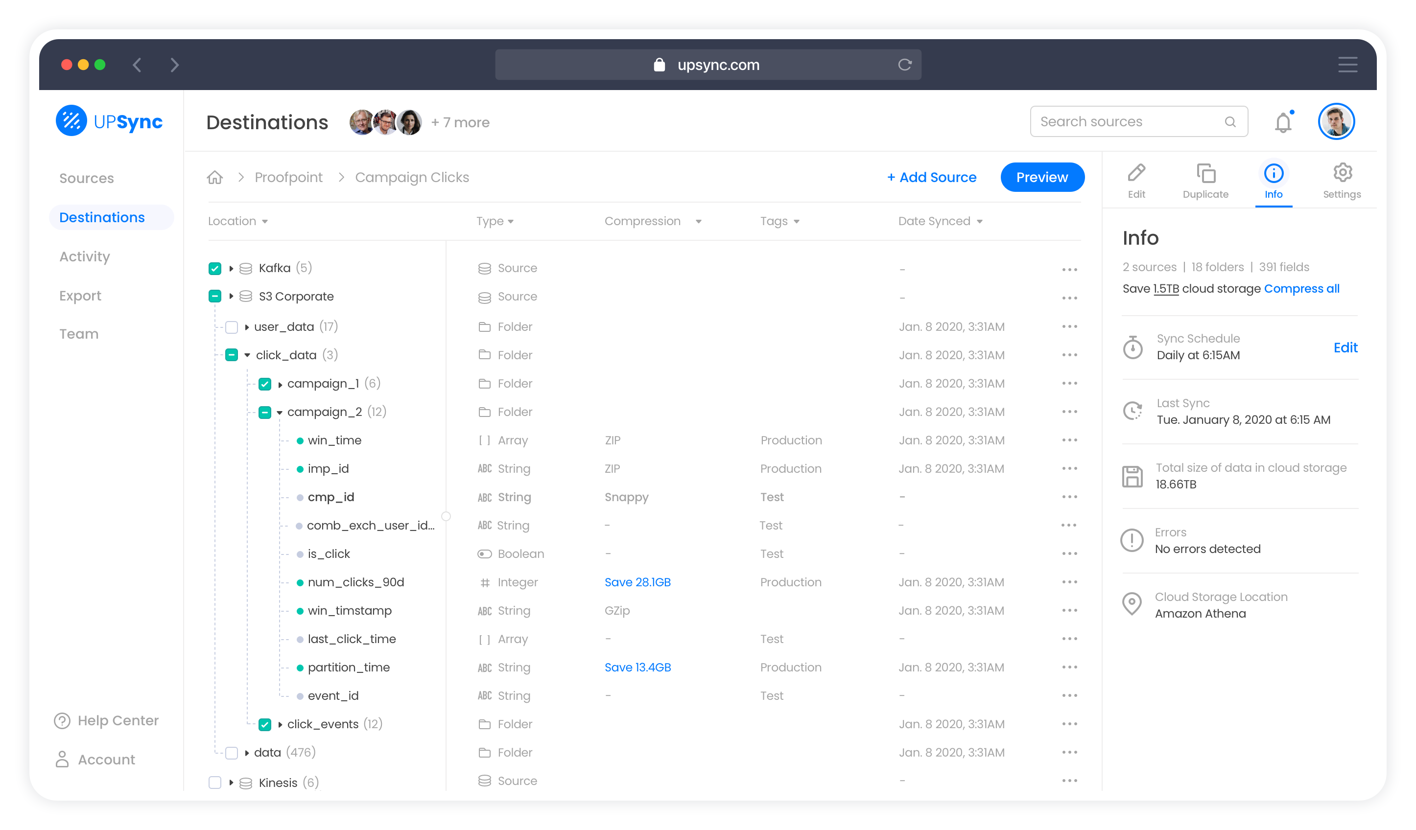Collapse the click_data folder

tap(247, 355)
